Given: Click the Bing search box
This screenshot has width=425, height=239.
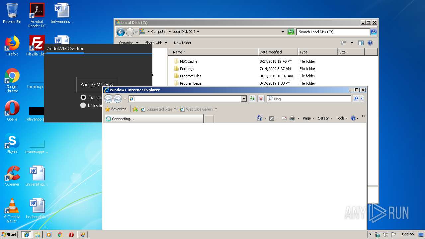Looking at the screenshot, I should 309,99.
